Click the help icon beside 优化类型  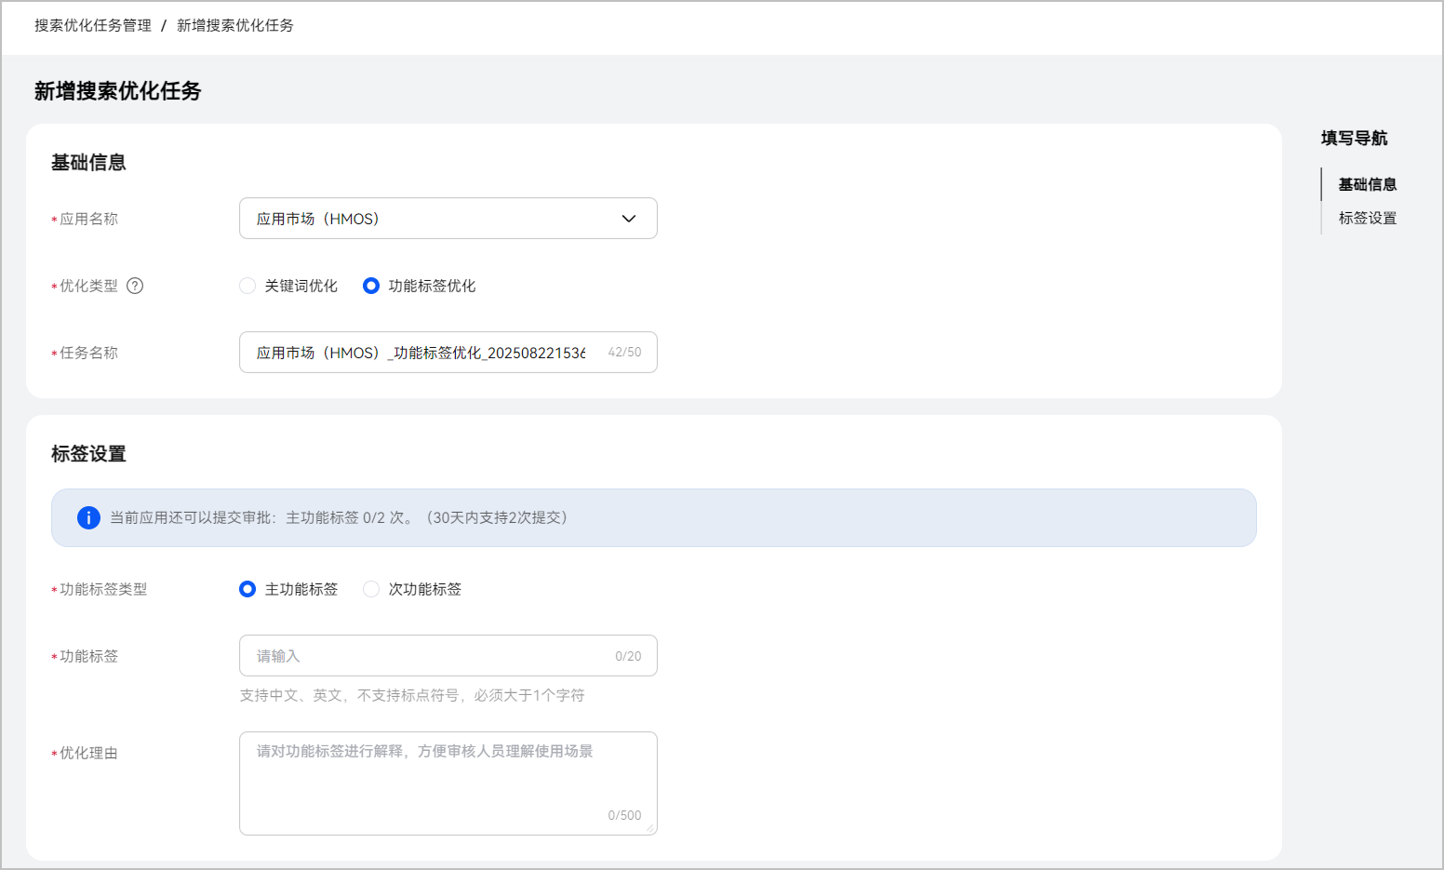[x=135, y=286]
